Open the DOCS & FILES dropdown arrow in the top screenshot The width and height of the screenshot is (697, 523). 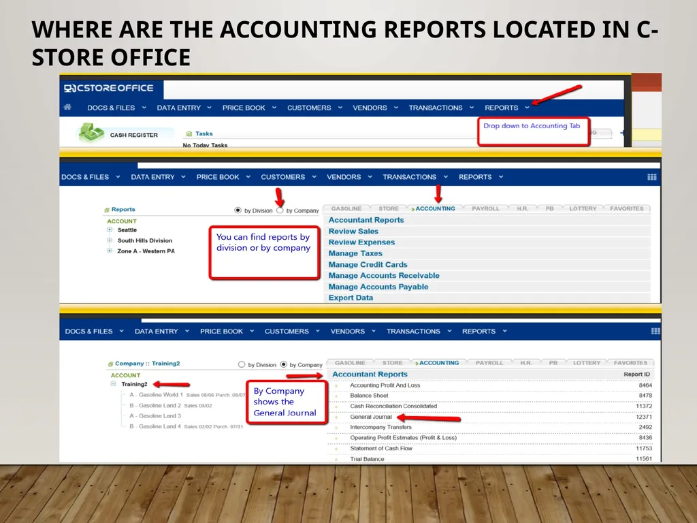pos(144,108)
